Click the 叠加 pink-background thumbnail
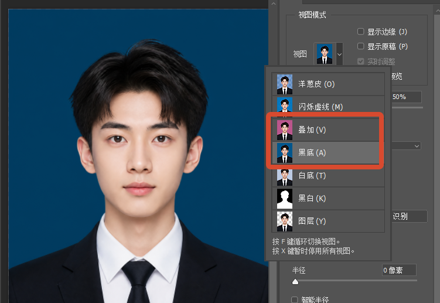Viewport: 440px width, 303px height. pyautogui.click(x=285, y=130)
